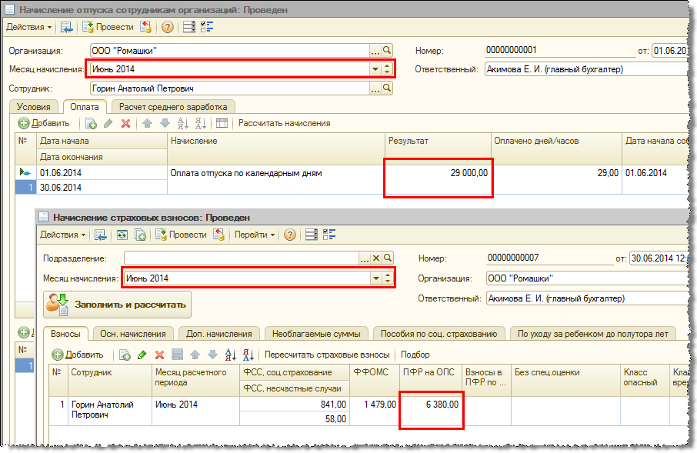Click Заполнить и рассчитать button

pos(118,305)
